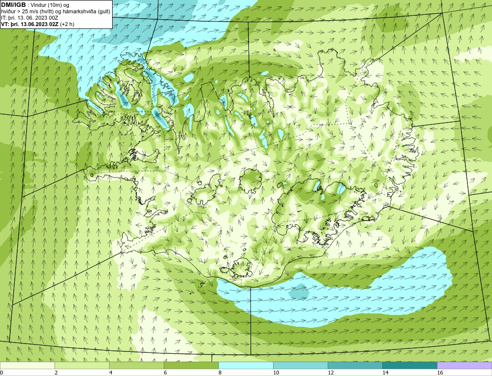Click the 4–6 m/s green legend swatch
The image size is (492, 376).
point(136,365)
